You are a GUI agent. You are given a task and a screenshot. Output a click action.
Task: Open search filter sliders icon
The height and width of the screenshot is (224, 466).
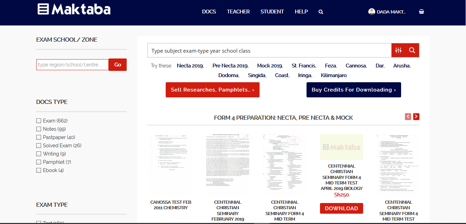pyautogui.click(x=398, y=51)
